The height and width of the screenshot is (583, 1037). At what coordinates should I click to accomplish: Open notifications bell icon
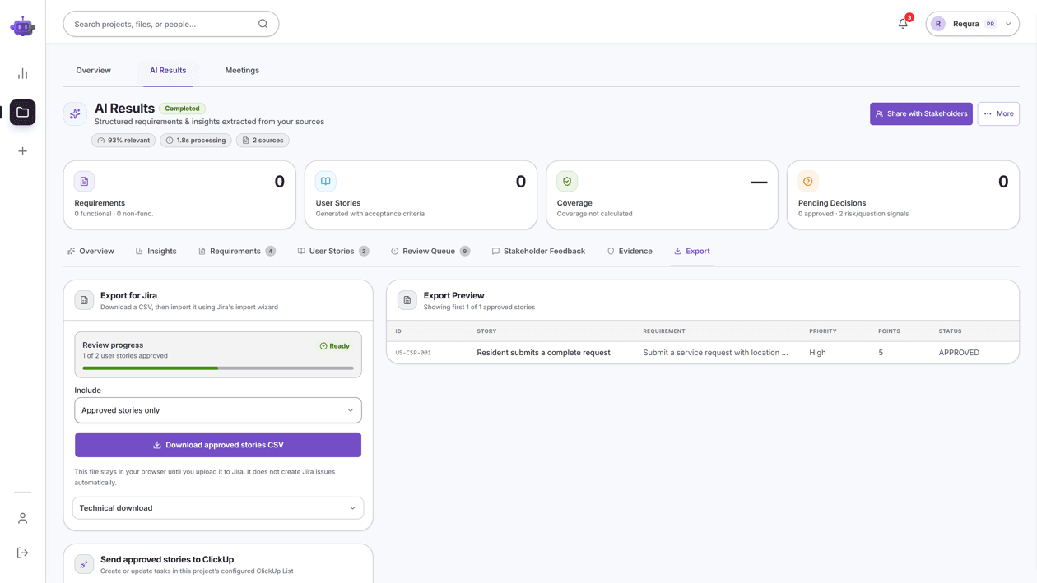click(x=903, y=24)
